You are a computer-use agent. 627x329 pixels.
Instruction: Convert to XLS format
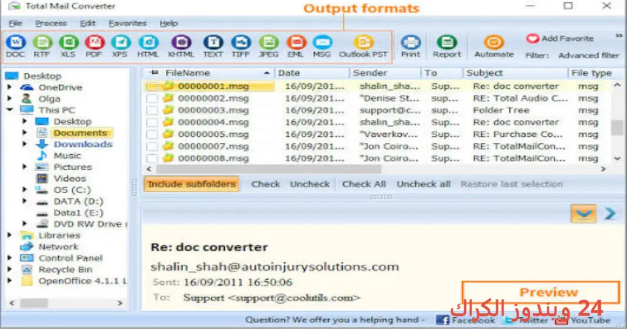click(x=69, y=46)
